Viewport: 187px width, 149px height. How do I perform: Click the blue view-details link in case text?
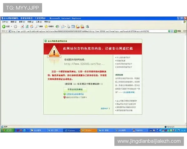[129, 92]
